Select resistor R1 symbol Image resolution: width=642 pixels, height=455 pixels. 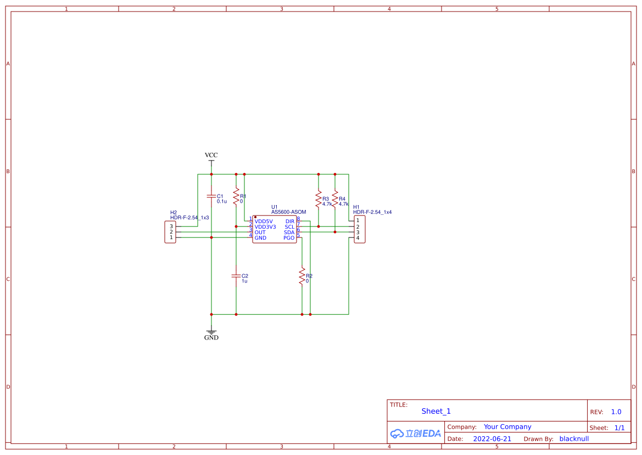pos(236,196)
